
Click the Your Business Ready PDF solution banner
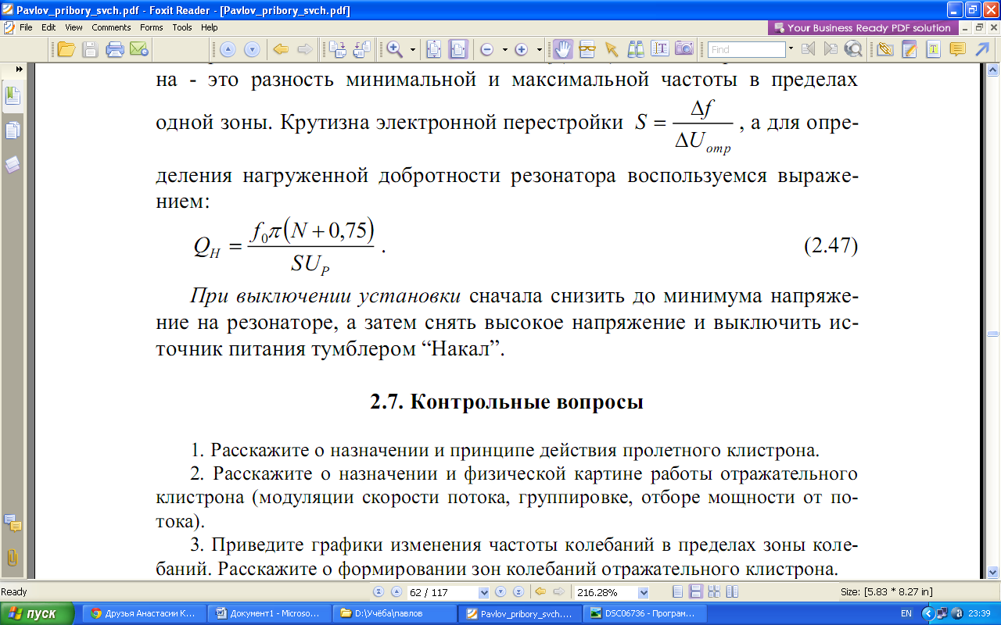click(x=862, y=27)
